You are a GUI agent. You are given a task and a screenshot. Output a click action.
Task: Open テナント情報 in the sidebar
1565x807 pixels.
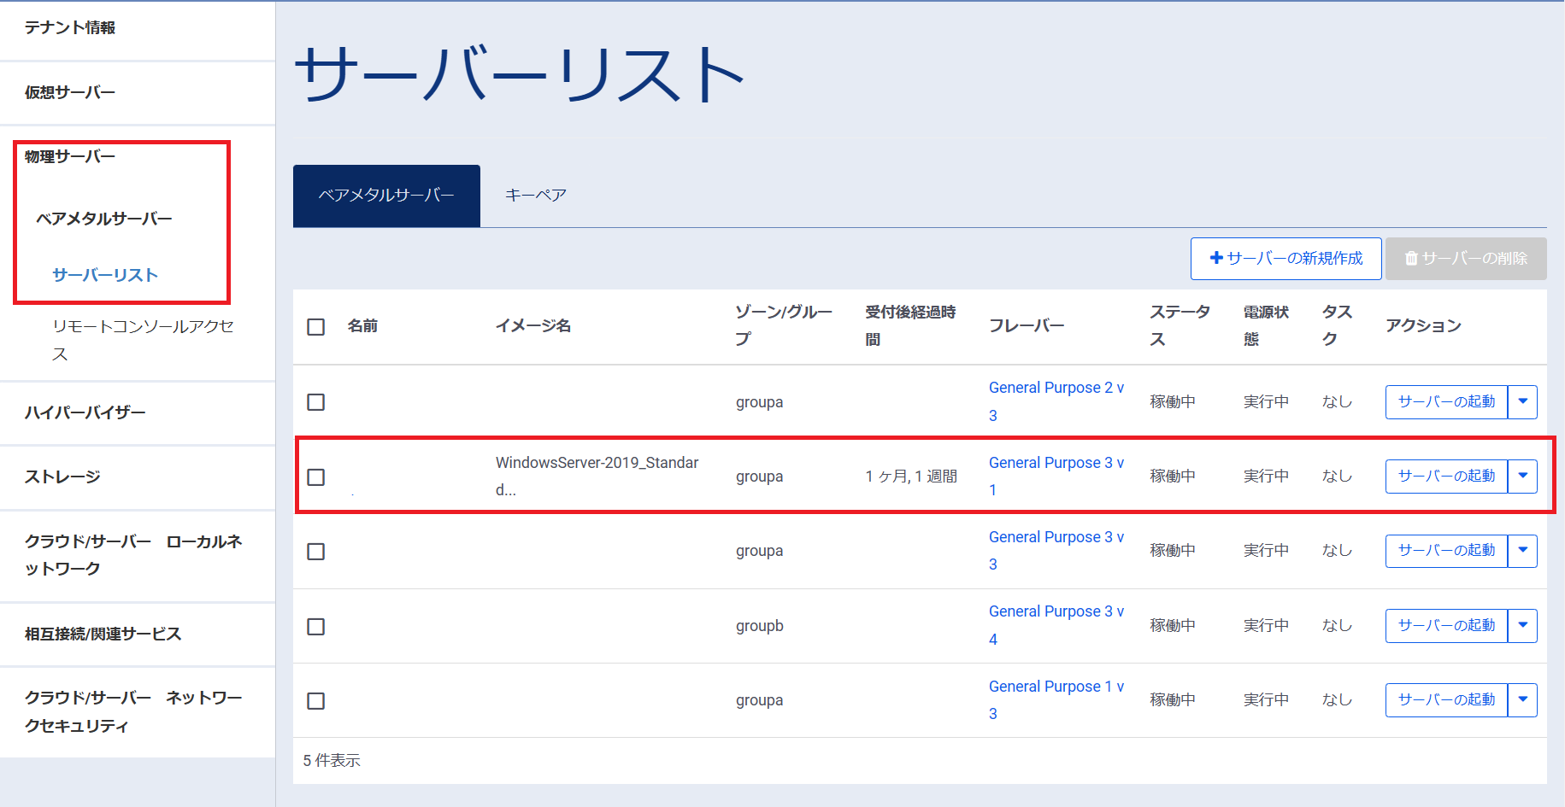click(x=70, y=28)
